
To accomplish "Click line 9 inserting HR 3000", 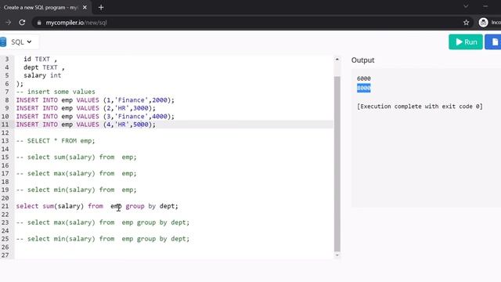I will (86, 108).
